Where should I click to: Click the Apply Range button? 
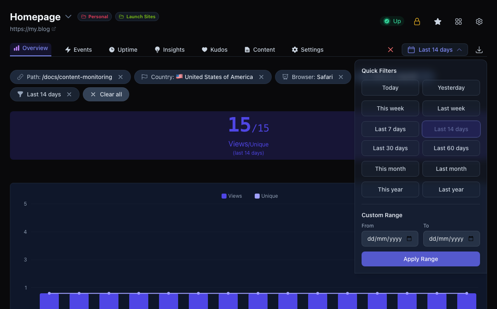click(x=421, y=259)
